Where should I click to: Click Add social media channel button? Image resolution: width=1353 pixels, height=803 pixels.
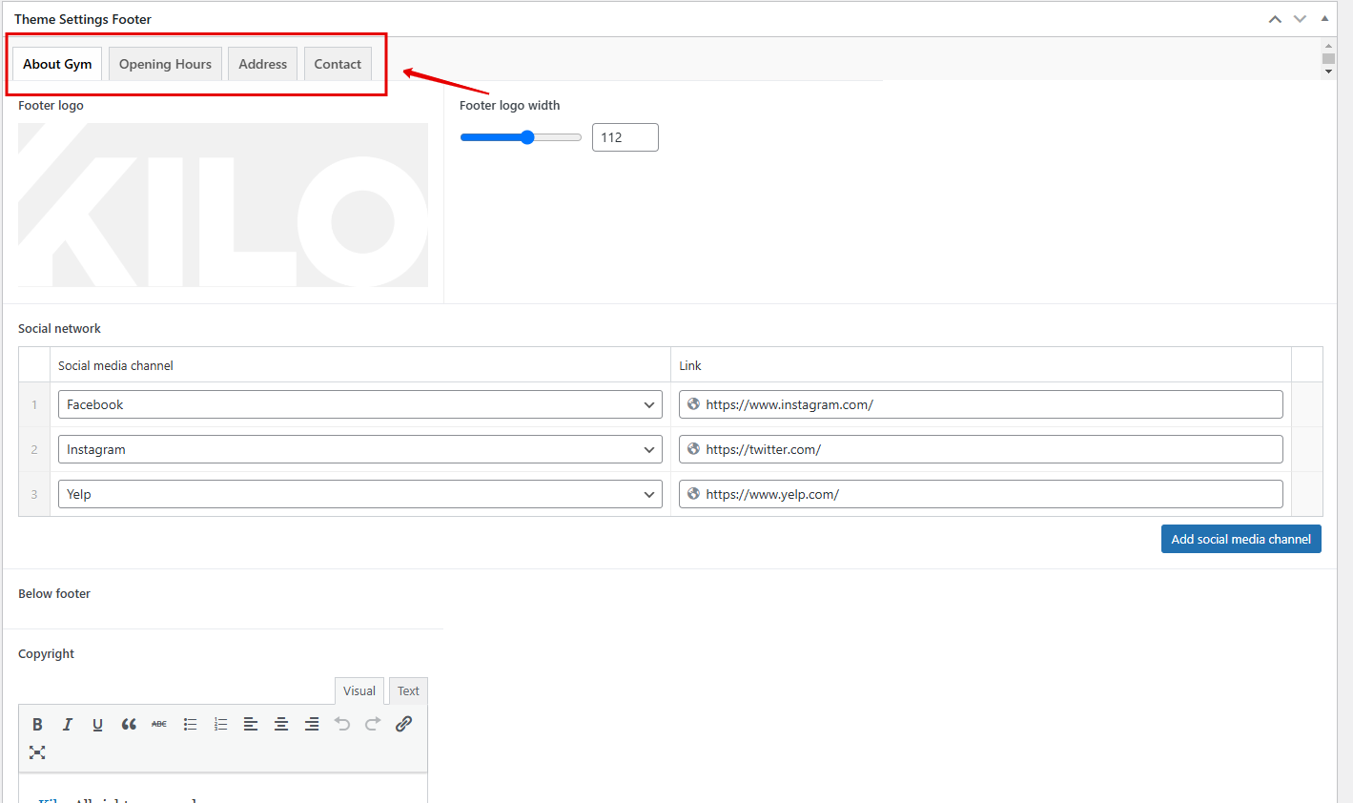1240,539
